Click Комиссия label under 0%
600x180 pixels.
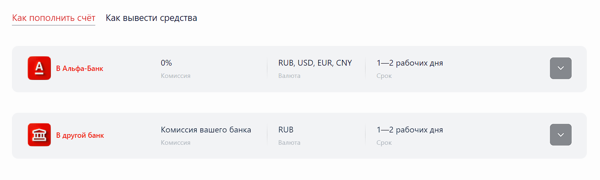tap(175, 76)
